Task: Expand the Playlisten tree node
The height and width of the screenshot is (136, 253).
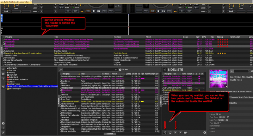Action: [6, 75]
